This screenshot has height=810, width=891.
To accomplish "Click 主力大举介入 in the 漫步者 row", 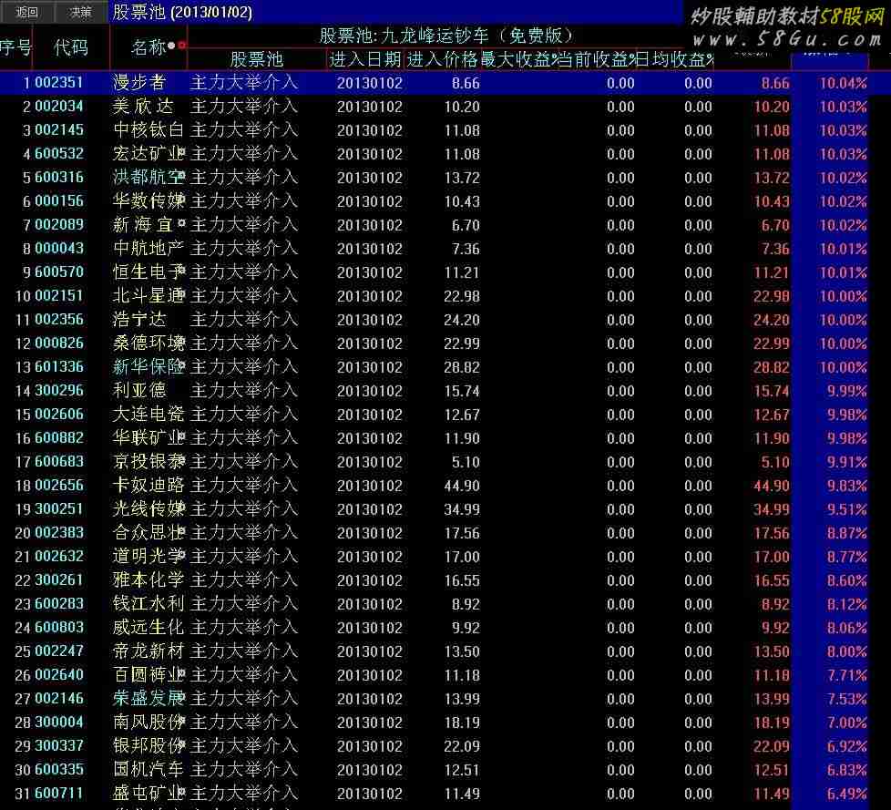I will [x=244, y=82].
